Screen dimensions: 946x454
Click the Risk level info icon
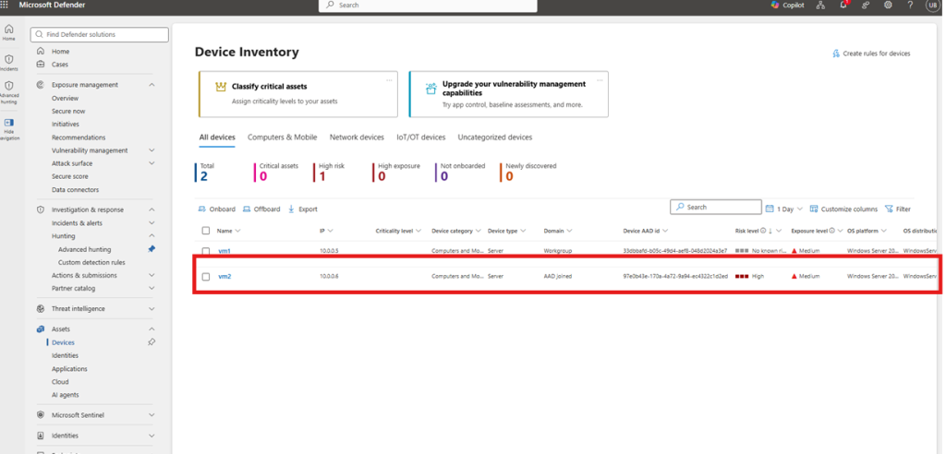[x=762, y=231]
